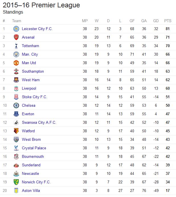Click the Tottenham cockerel crest
Screen dimensions: 176x197
pos(16,46)
